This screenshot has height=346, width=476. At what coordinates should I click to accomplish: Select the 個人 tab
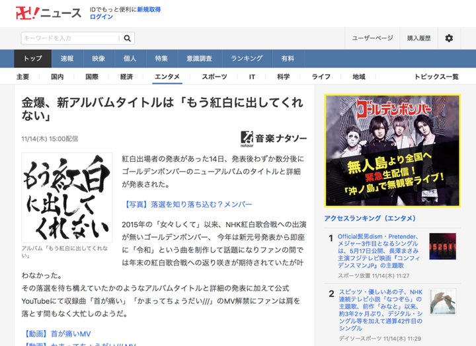click(x=130, y=59)
